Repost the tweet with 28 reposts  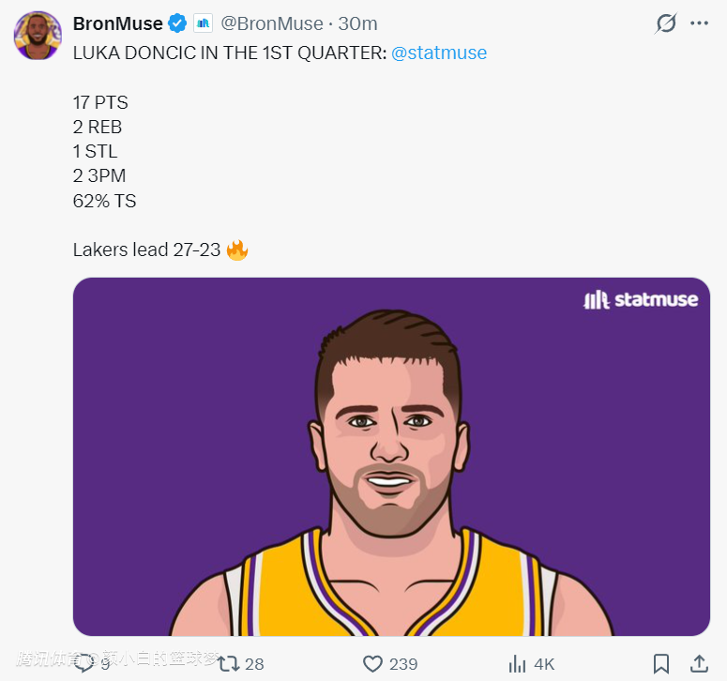(x=229, y=663)
